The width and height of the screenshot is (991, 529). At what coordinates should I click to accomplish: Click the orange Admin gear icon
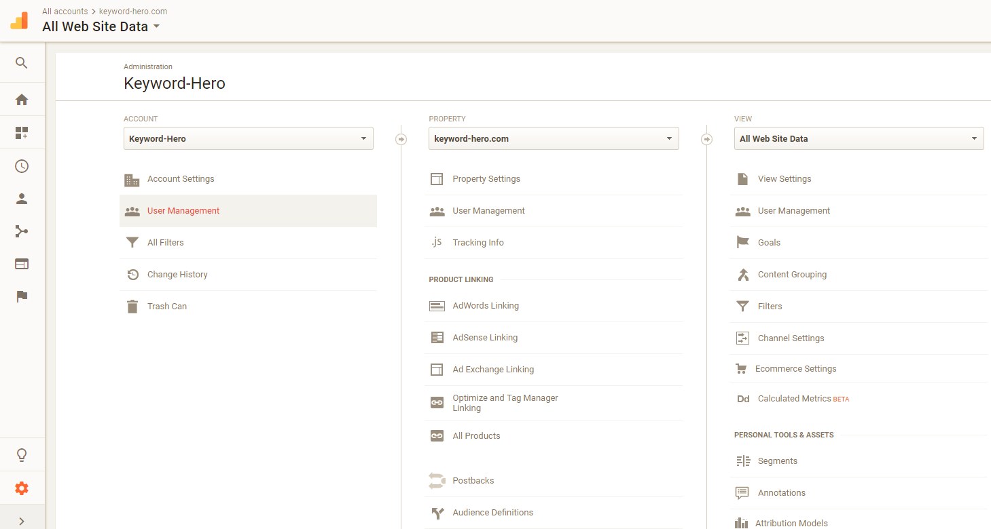pos(22,488)
